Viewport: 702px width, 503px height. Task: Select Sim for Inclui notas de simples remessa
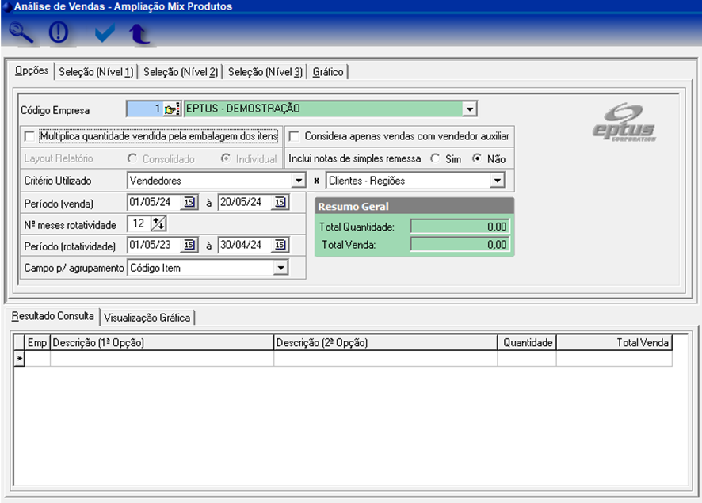(435, 158)
